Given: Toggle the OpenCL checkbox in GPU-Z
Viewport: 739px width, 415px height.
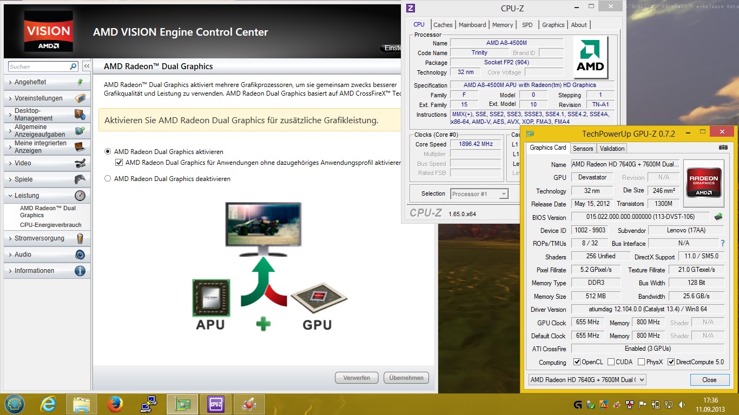Looking at the screenshot, I should 577,362.
